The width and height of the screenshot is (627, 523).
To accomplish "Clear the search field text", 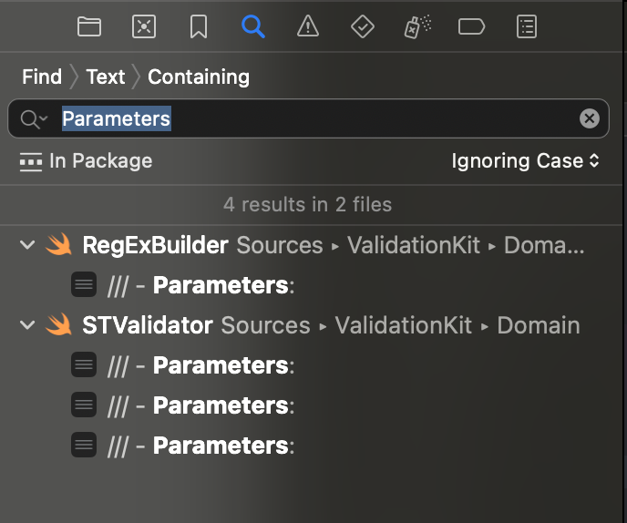I will pos(590,118).
